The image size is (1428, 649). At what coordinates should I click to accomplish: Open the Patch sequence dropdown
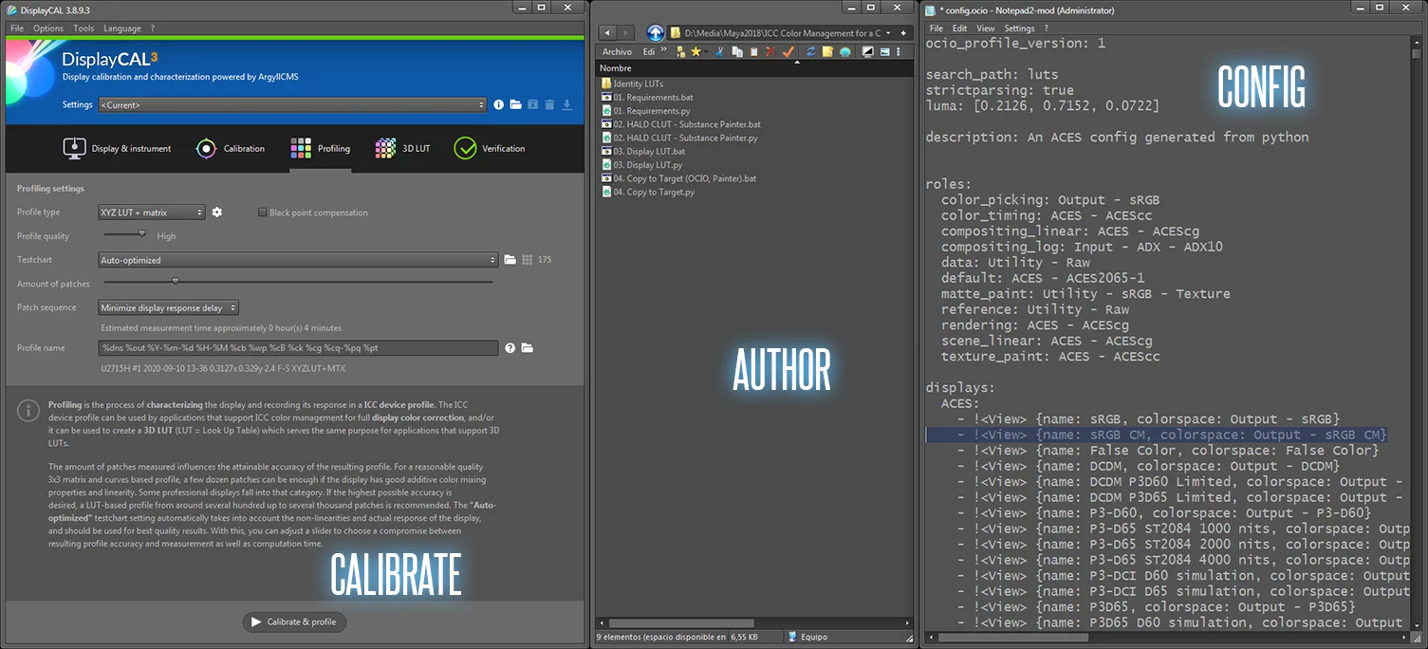[168, 307]
